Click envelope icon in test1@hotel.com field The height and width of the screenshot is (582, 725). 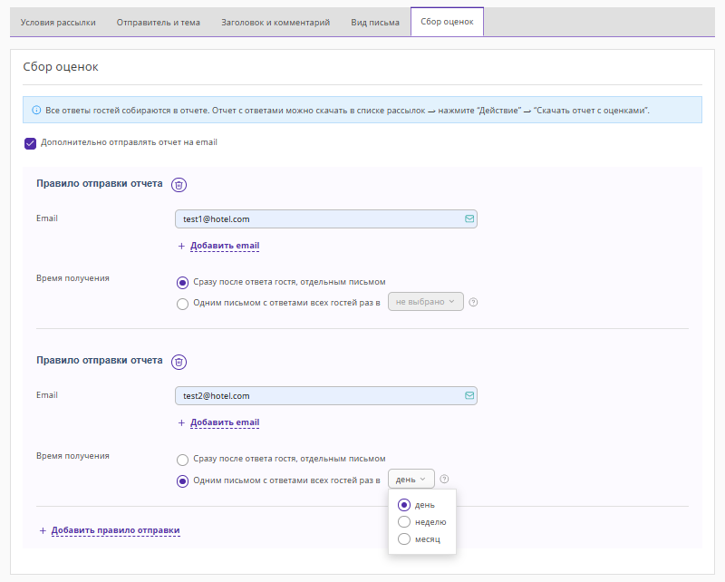coord(469,218)
